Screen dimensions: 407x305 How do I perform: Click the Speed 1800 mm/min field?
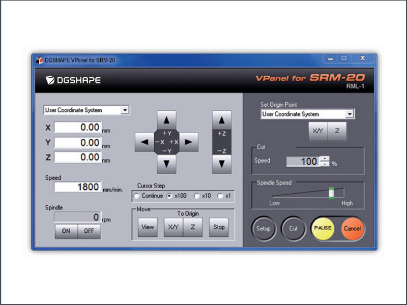[x=78, y=187]
